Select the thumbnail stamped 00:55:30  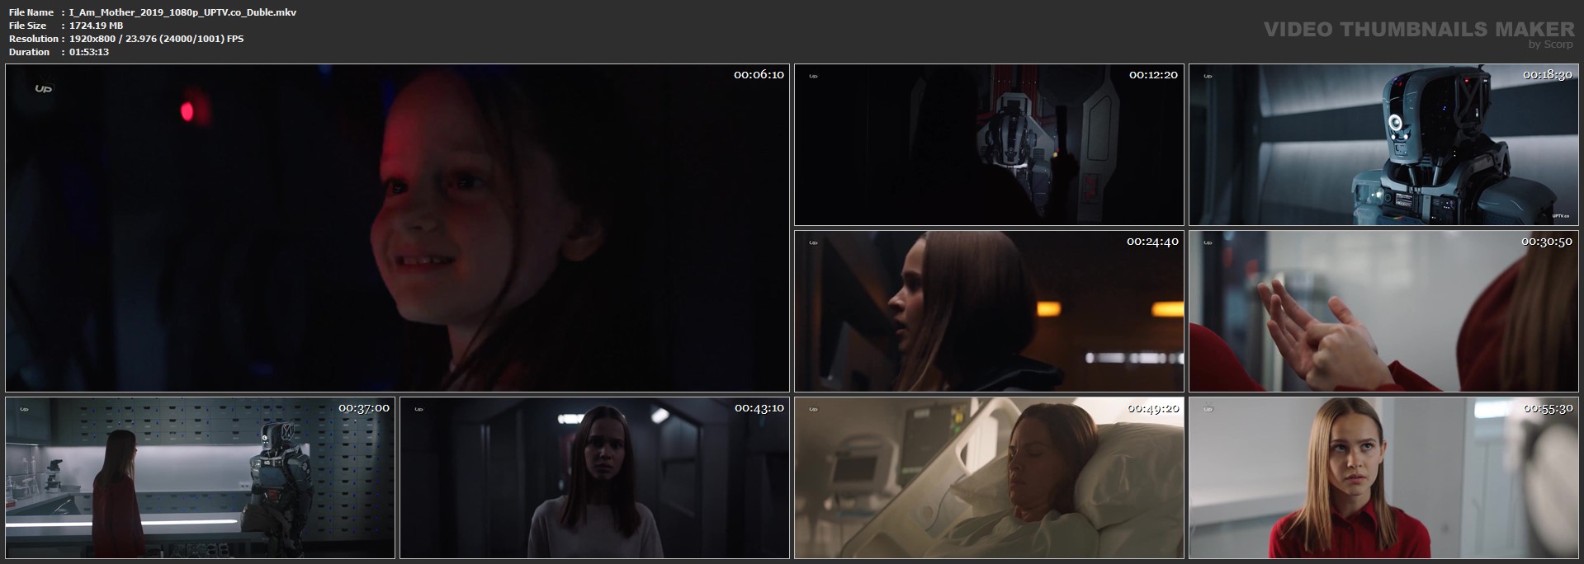[x=1383, y=477]
